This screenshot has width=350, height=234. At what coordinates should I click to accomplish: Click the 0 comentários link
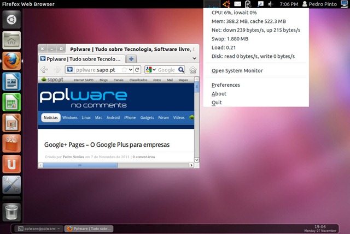click(144, 157)
